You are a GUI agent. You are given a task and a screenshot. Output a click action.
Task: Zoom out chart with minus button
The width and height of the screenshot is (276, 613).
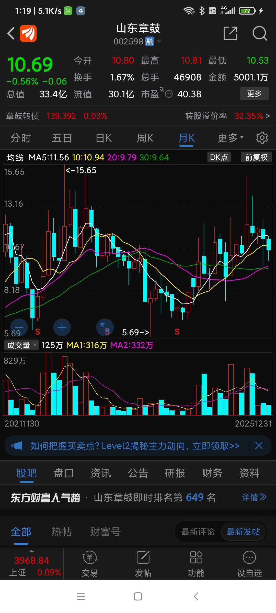(x=19, y=327)
